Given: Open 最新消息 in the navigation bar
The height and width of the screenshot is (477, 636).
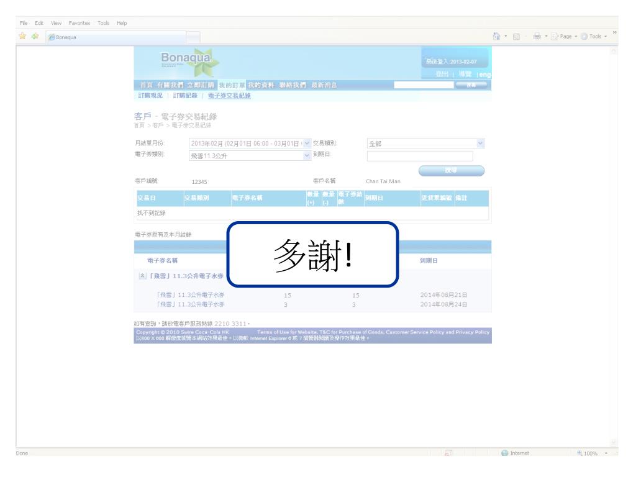Looking at the screenshot, I should point(324,85).
